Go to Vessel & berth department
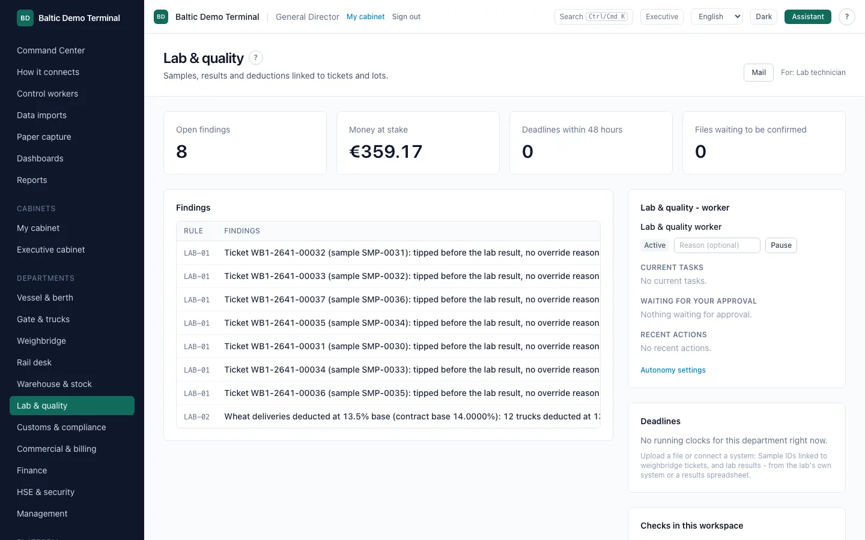Screen dimensions: 865x540 pyautogui.click(x=72, y=298)
